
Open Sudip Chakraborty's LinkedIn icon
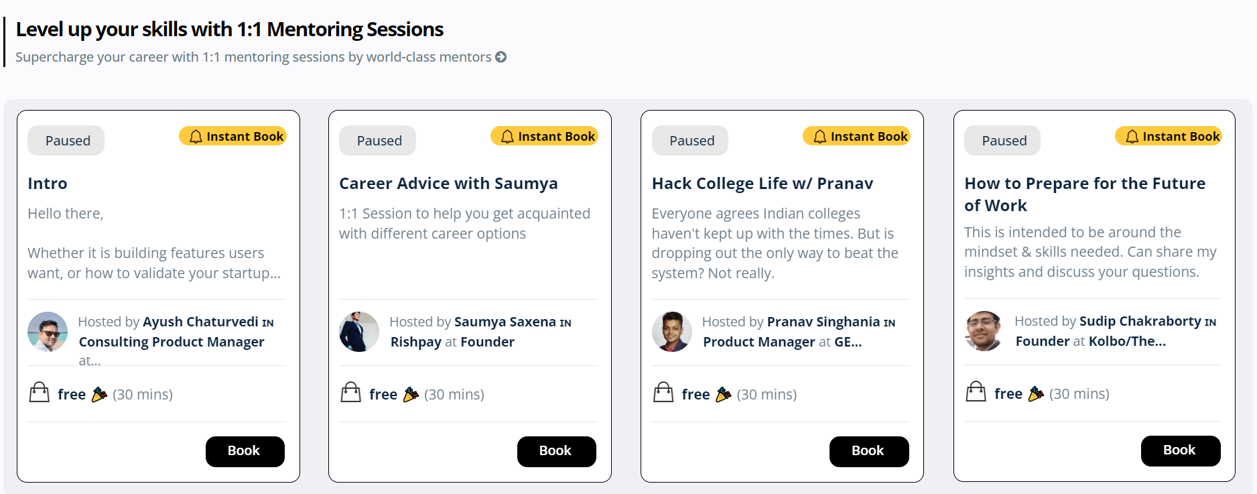click(x=1210, y=322)
